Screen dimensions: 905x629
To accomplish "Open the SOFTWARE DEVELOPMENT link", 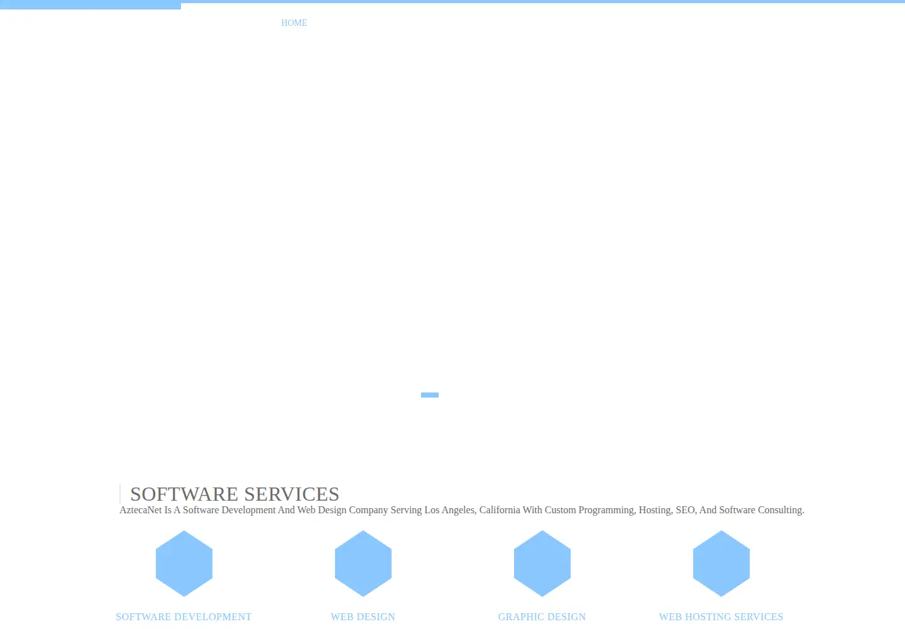I will pos(184,617).
